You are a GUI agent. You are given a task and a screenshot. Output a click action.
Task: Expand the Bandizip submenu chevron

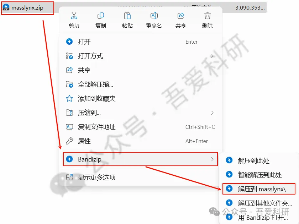click(212, 159)
